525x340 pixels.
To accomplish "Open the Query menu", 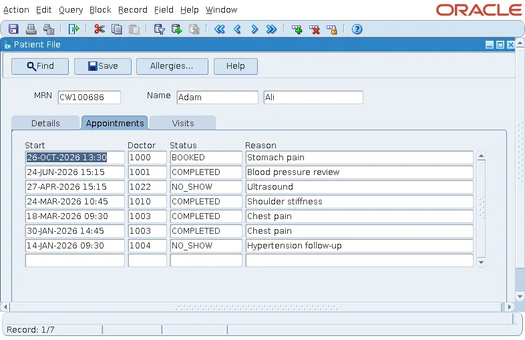I will click(x=71, y=10).
